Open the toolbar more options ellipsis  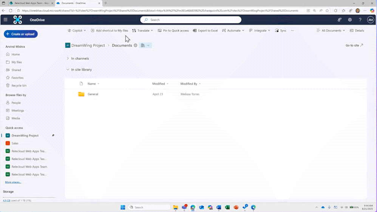point(292,31)
